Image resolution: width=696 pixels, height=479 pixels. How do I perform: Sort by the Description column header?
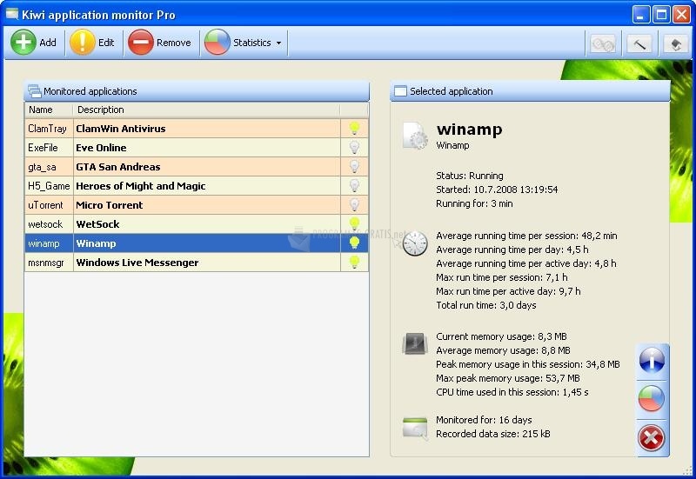[206, 110]
